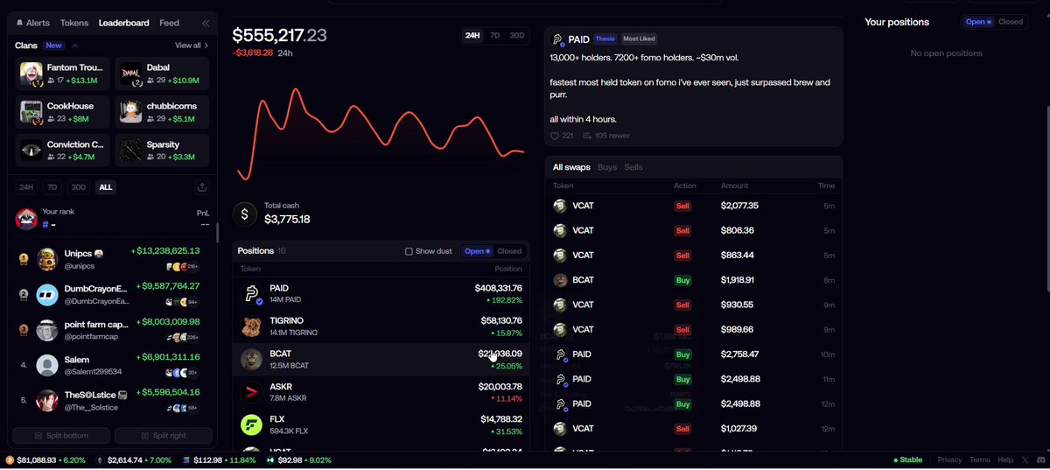Show Closed positions in Positions panel
Viewport: 1050px width, 470px height.
(x=509, y=251)
